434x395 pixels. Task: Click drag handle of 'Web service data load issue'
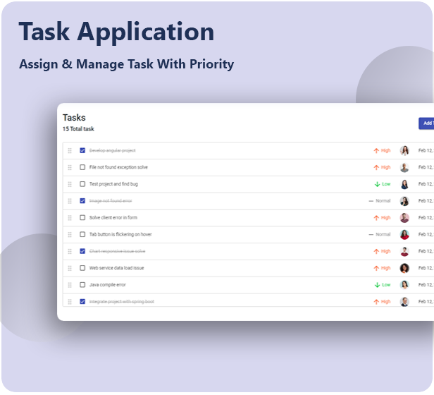pyautogui.click(x=70, y=268)
